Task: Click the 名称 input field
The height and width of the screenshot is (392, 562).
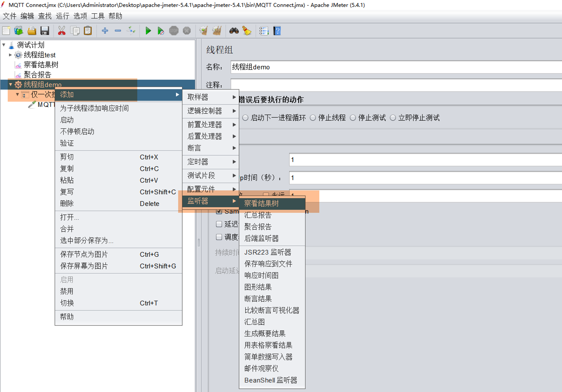Action: coord(396,67)
